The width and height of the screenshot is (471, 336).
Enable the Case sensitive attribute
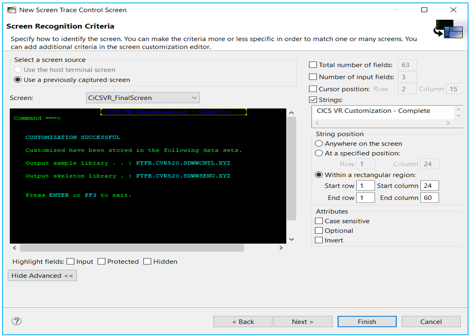319,221
